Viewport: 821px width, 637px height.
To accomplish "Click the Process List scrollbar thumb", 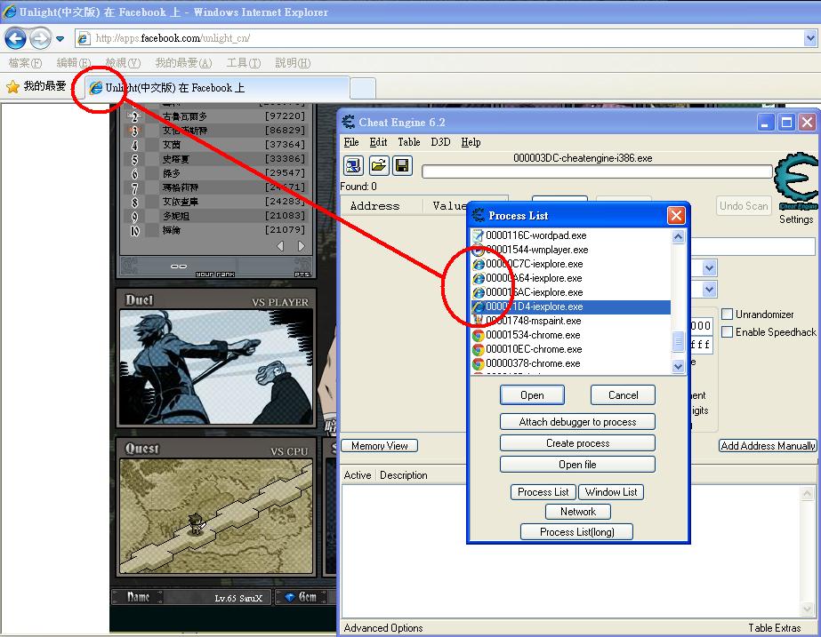I will click(678, 341).
